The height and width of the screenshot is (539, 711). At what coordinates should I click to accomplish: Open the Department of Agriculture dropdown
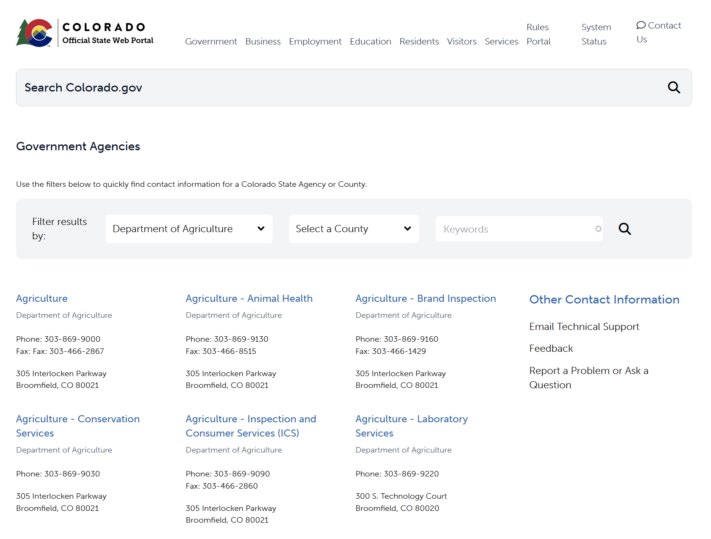pos(189,229)
